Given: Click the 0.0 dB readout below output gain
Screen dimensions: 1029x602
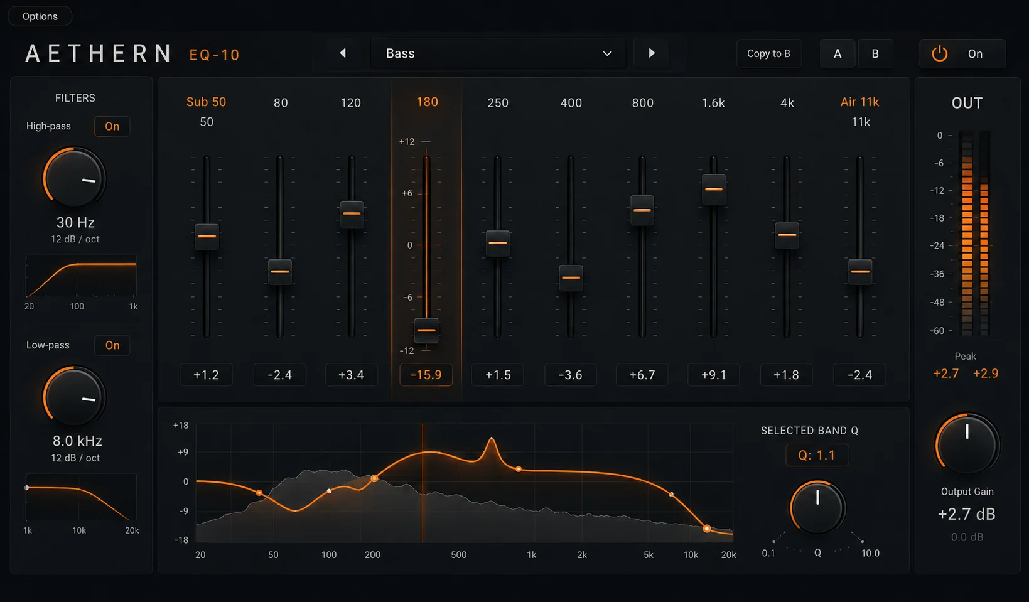Looking at the screenshot, I should point(967,537).
